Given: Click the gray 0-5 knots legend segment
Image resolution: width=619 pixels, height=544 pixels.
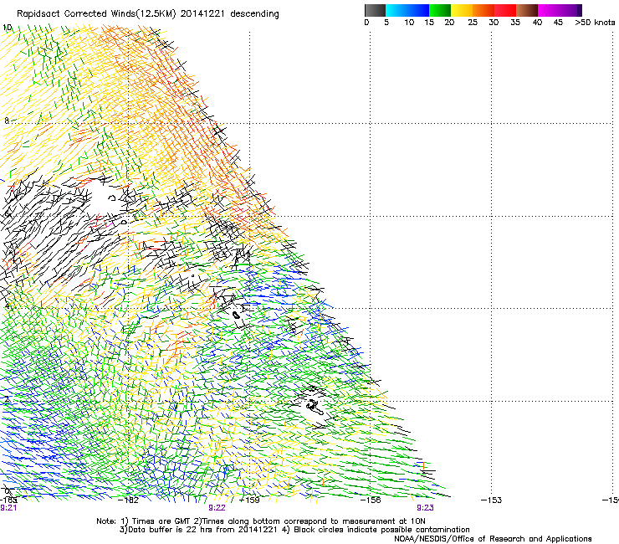Looking at the screenshot, I should coord(375,10).
